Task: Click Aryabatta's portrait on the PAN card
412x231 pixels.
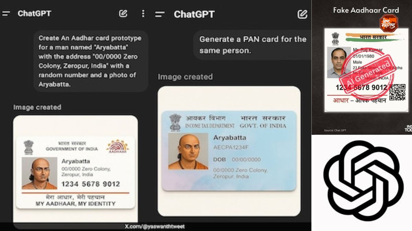Action: point(188,151)
